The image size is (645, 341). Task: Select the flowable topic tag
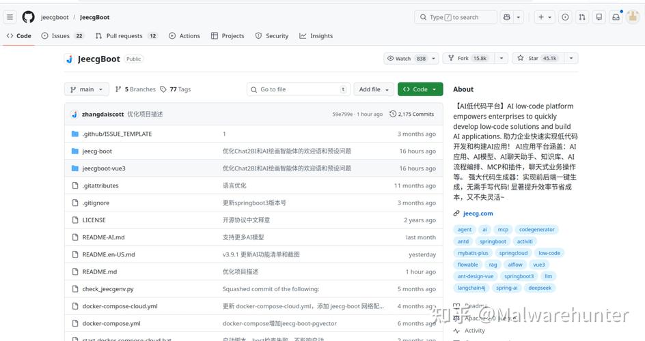pyautogui.click(x=468, y=265)
